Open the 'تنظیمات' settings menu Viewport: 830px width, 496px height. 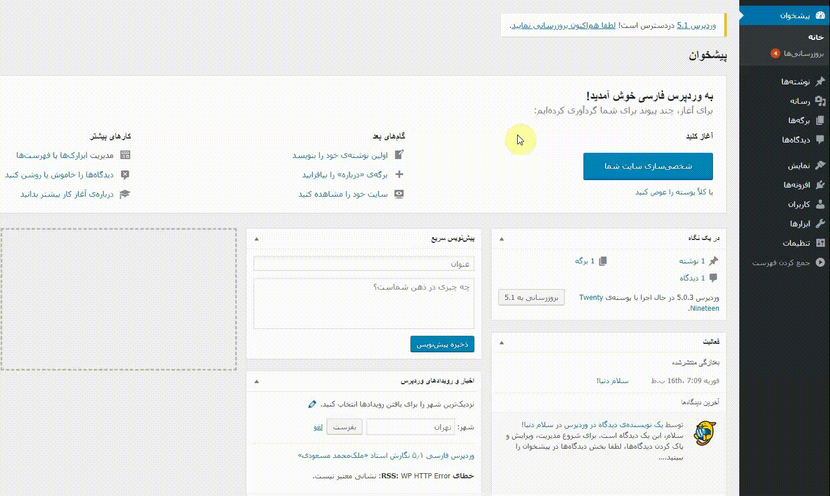point(796,243)
